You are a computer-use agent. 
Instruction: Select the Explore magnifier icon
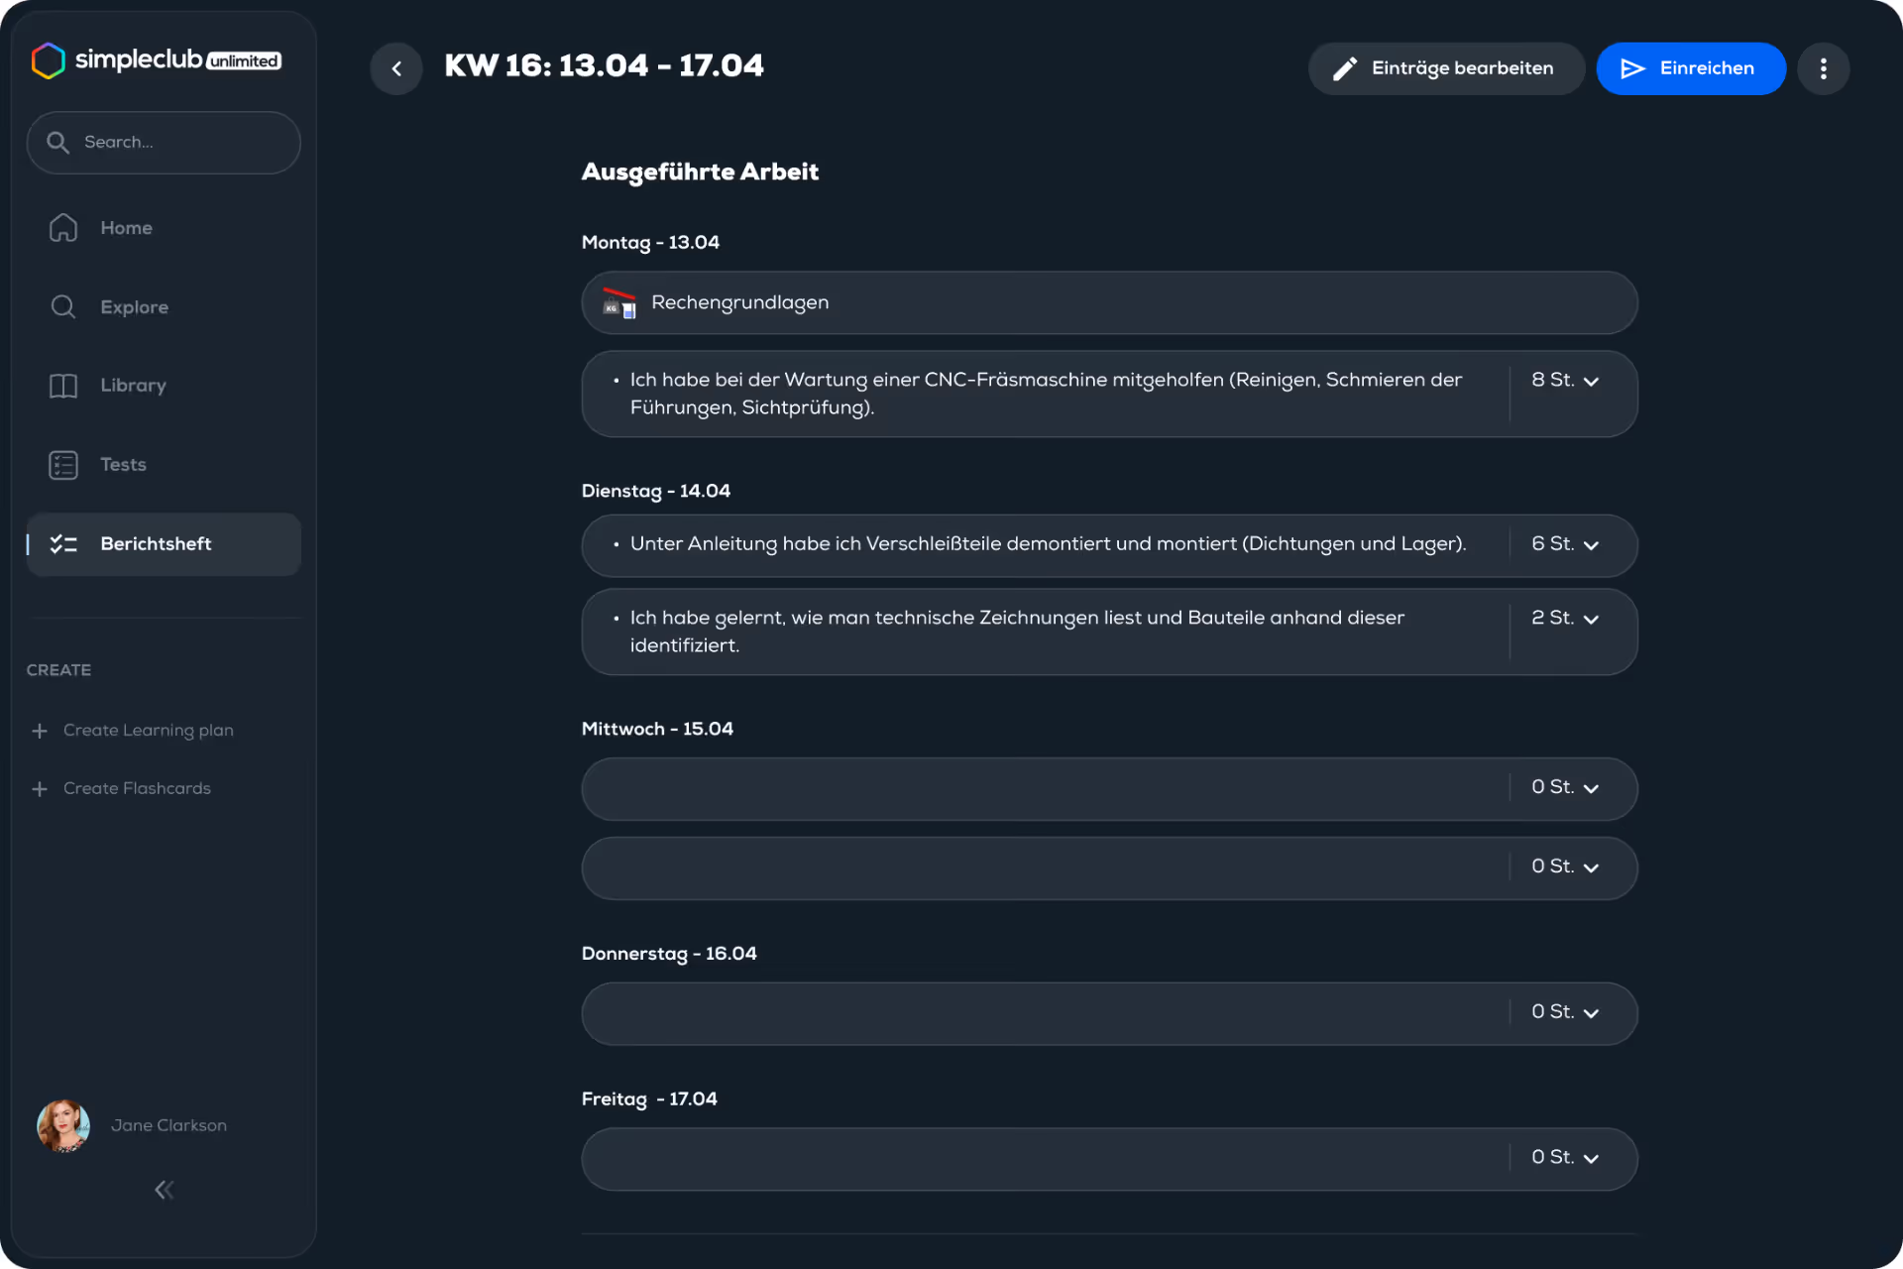pos(62,306)
